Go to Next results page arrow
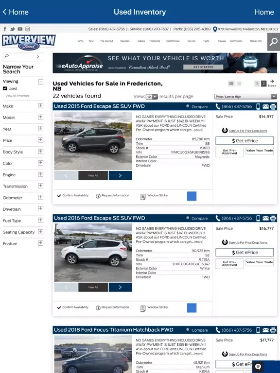The height and width of the screenshot is (373, 280). pos(272,84)
